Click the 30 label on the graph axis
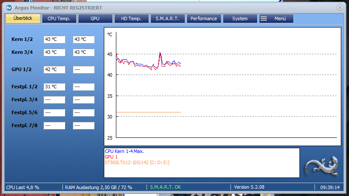This screenshot has width=349, height=196. 110,117
